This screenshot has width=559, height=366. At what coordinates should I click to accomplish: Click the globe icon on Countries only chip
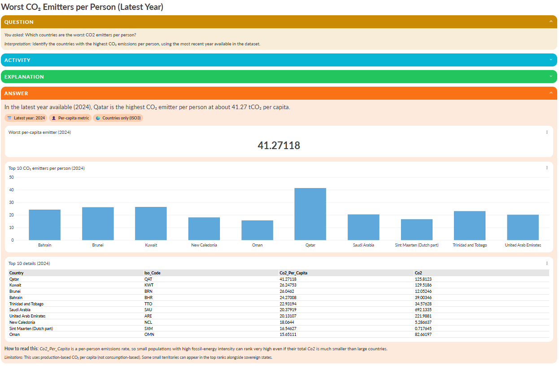[x=98, y=118]
